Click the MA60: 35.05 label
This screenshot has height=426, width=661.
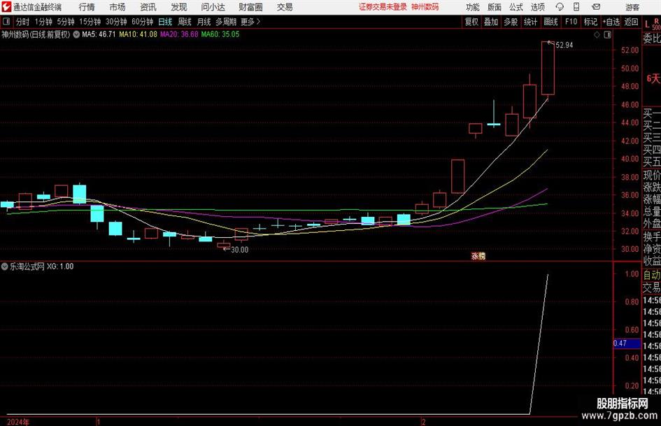[x=220, y=34]
